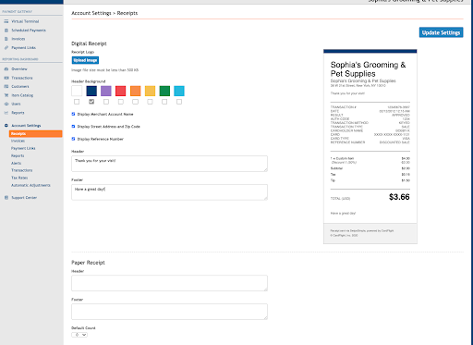Image resolution: width=473 pixels, height=345 pixels.
Task: Check the box under the light blue swatch
Action: click(x=179, y=102)
